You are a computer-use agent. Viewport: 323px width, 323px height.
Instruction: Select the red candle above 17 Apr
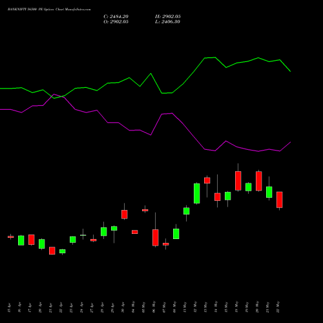pos(32,240)
